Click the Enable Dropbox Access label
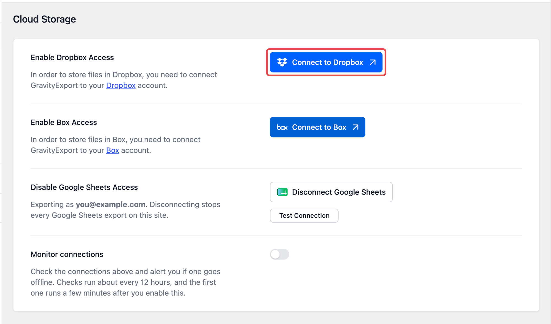The image size is (551, 324). click(72, 57)
